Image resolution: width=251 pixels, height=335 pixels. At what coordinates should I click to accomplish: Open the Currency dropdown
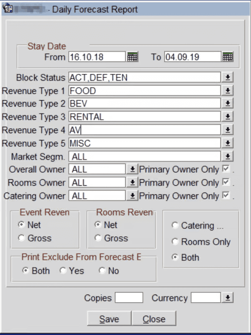coord(228,298)
